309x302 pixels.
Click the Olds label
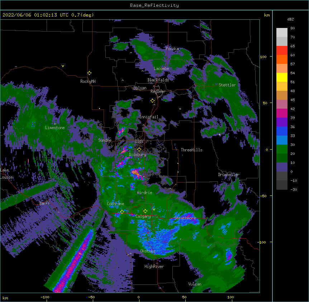(139, 141)
